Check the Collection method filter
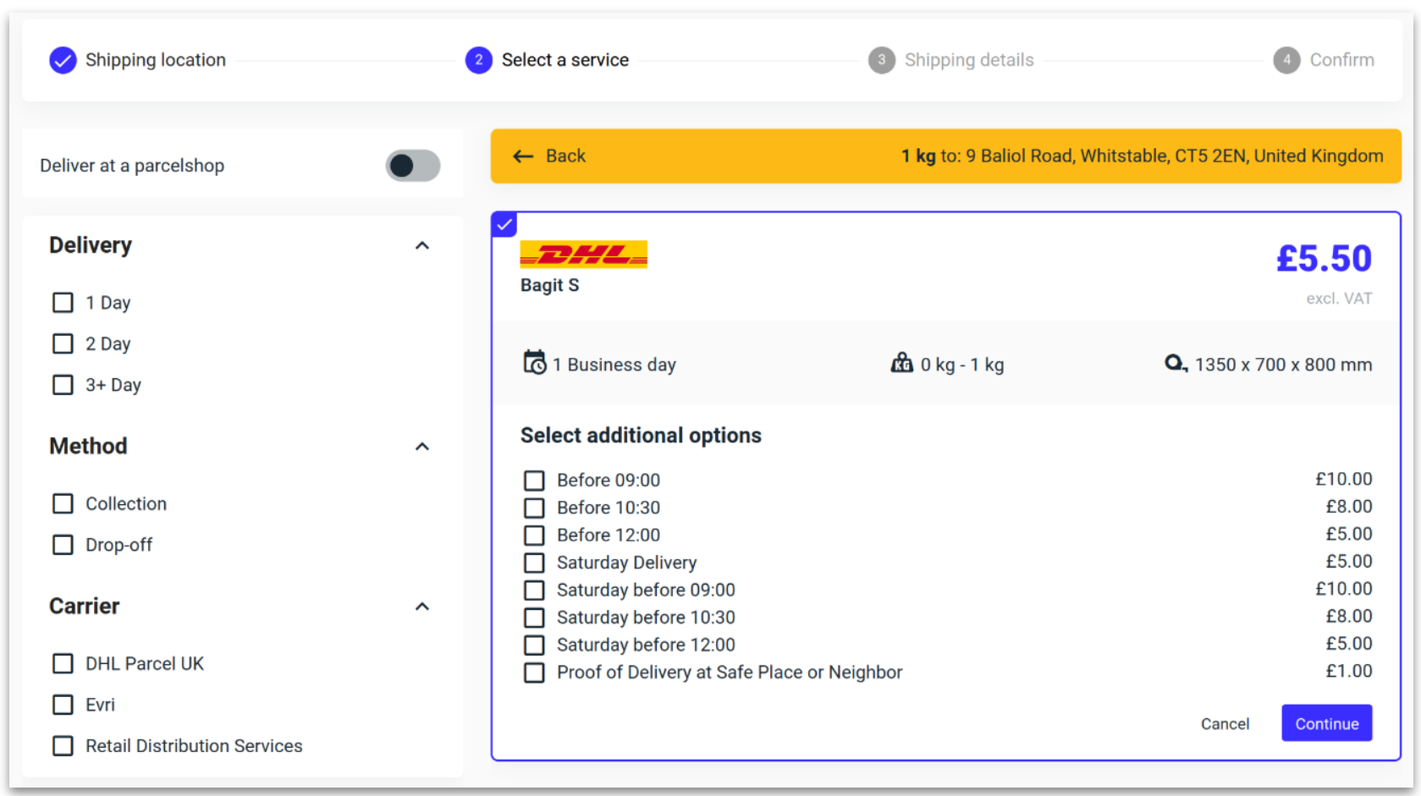 click(x=63, y=504)
